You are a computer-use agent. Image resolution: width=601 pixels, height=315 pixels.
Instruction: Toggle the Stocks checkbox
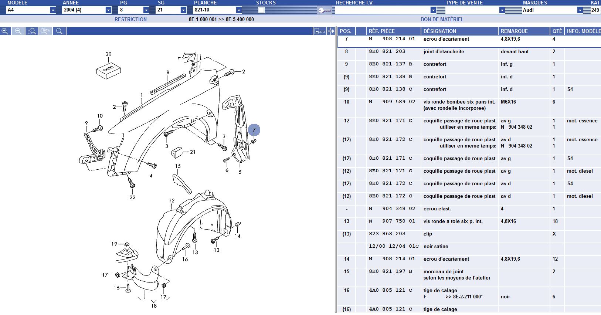pyautogui.click(x=261, y=10)
